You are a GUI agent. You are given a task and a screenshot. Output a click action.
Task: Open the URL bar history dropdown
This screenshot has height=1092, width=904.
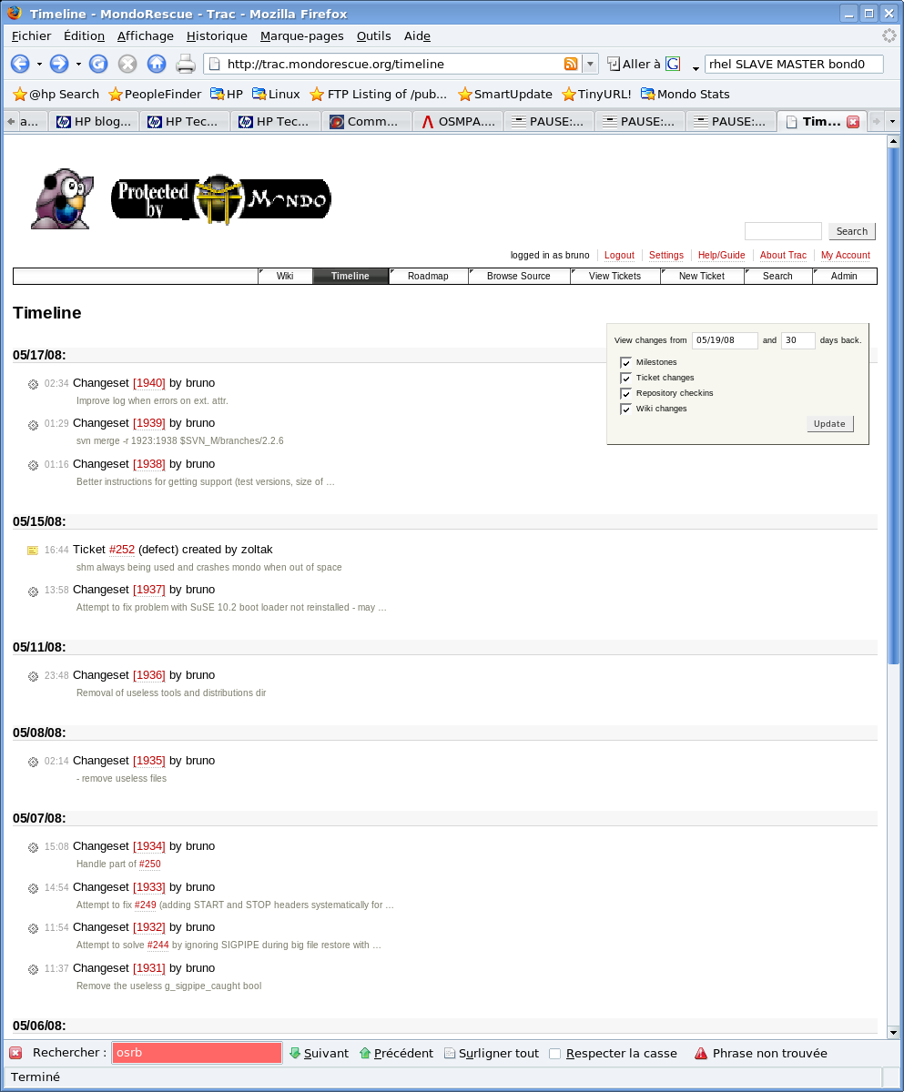tap(590, 64)
